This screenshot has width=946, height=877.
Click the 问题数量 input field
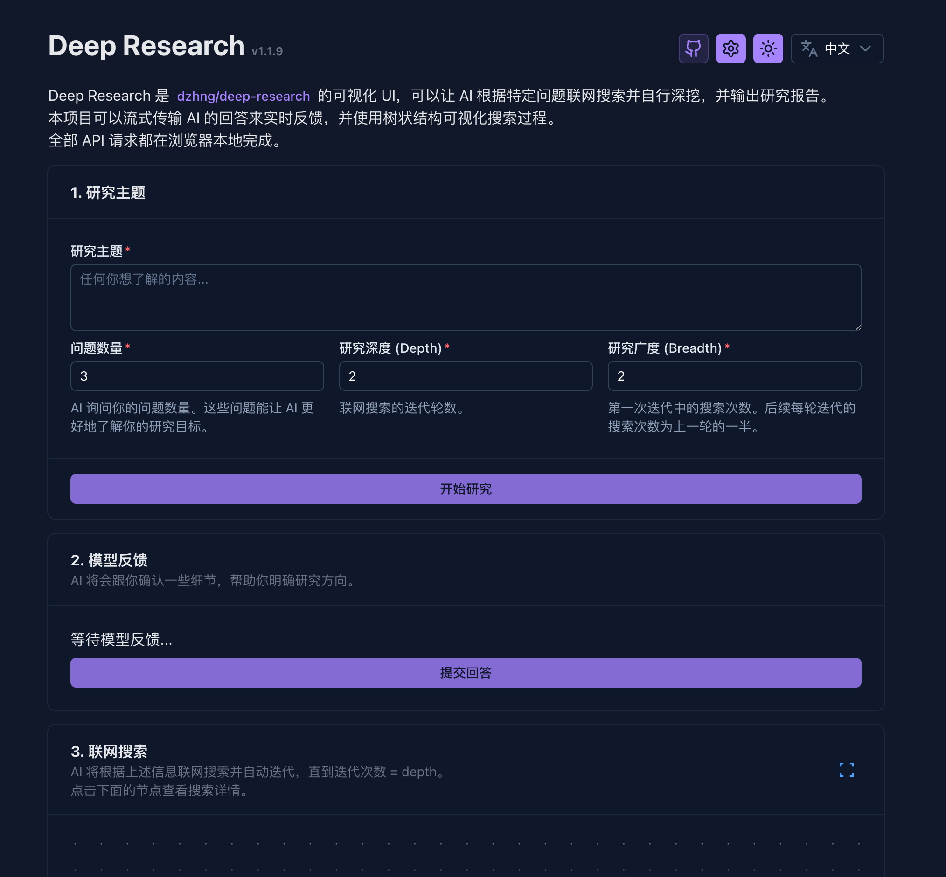[x=197, y=376]
